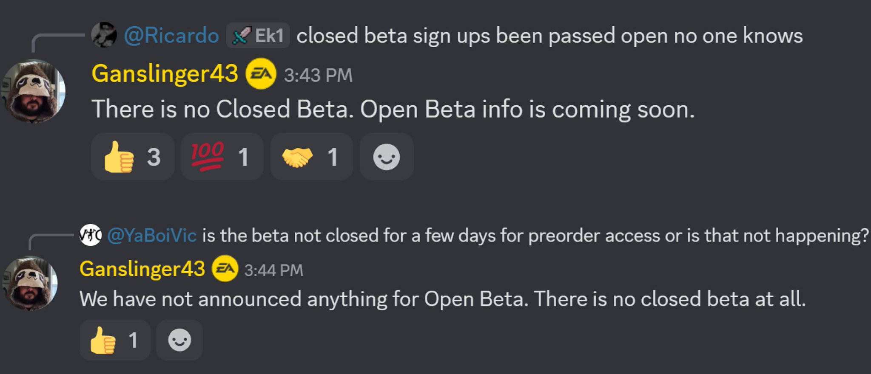Screen dimensions: 871x374
Task: Click the EA badge beside the 3:43 PM message
Action: [261, 74]
